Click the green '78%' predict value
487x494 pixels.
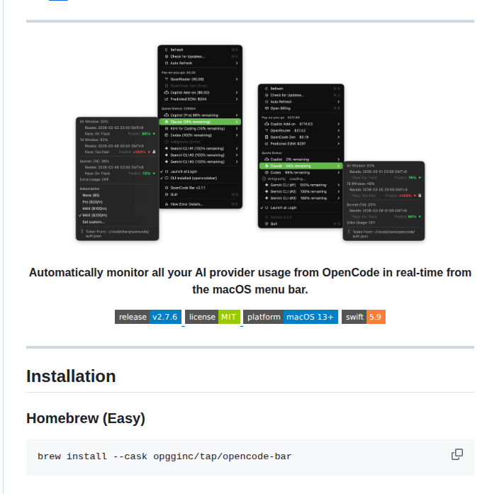point(413,178)
